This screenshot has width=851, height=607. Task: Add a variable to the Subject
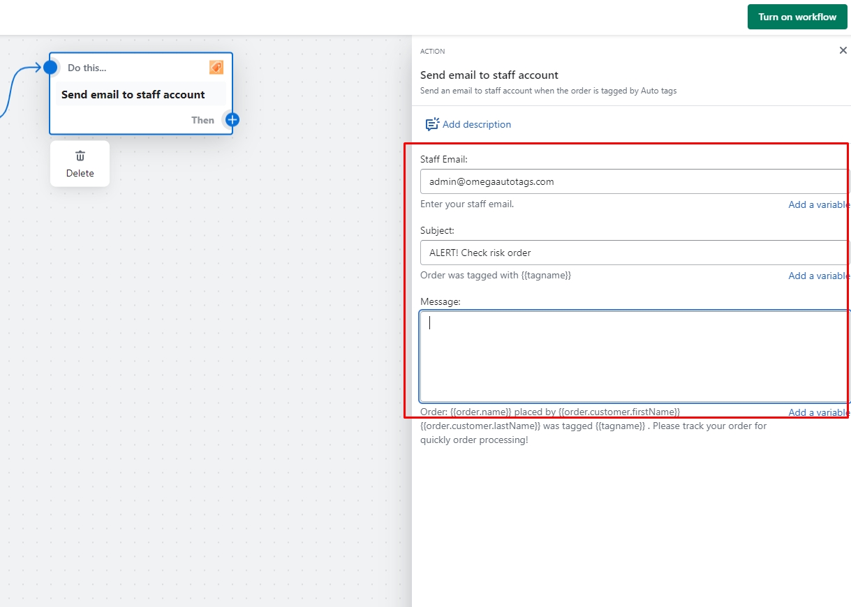pos(818,276)
